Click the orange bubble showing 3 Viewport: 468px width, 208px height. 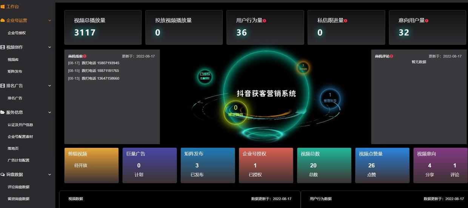click(303, 67)
